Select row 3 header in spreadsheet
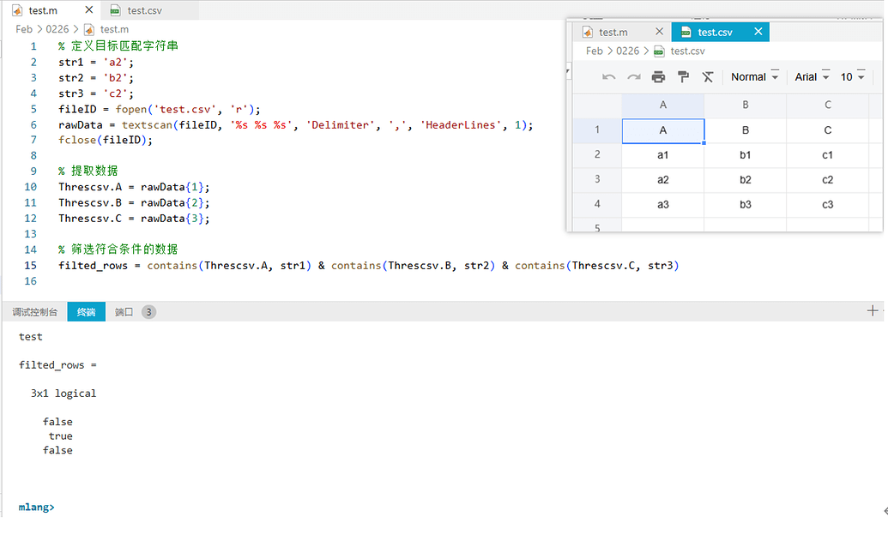 [597, 179]
